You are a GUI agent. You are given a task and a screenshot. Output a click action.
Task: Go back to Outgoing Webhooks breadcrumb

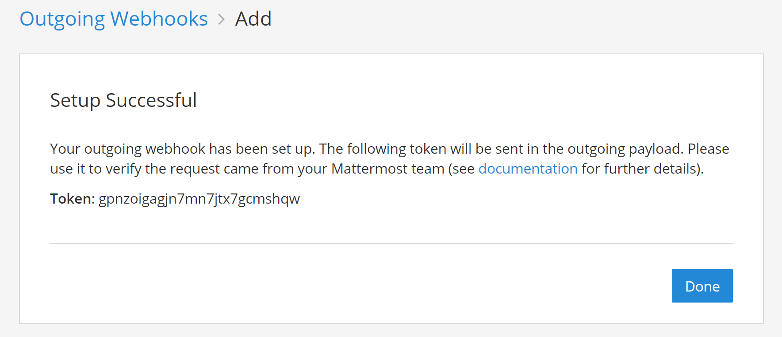pos(114,19)
